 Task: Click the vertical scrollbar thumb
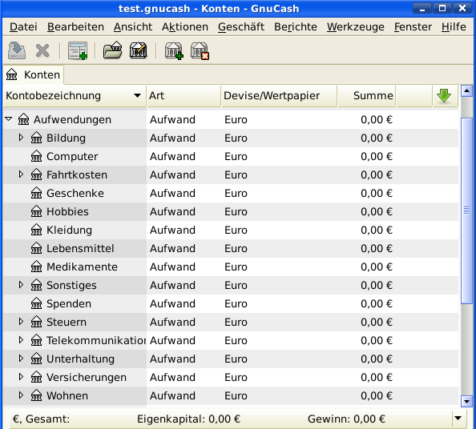(466, 210)
